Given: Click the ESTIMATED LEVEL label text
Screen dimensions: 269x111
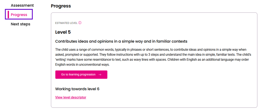Looking at the screenshot, I should pos(66,23).
